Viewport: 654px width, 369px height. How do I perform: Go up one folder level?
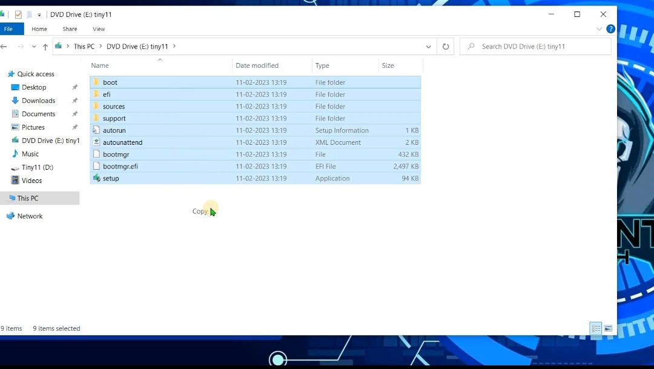coord(45,47)
